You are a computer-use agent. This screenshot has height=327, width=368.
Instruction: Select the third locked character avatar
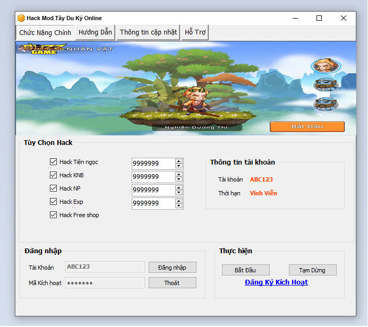click(326, 104)
